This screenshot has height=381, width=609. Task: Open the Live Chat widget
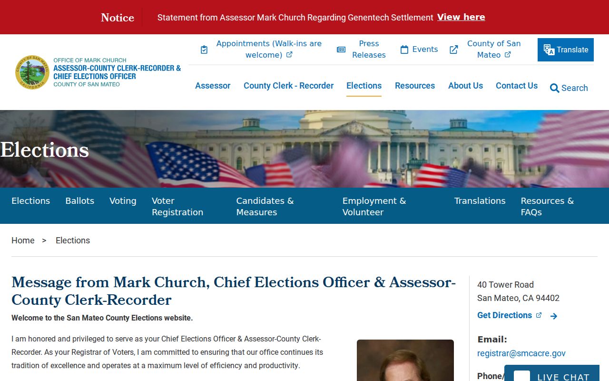pyautogui.click(x=552, y=373)
